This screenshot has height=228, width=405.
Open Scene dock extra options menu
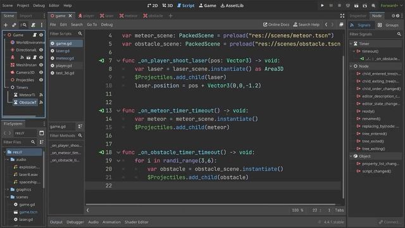[x=42, y=25]
